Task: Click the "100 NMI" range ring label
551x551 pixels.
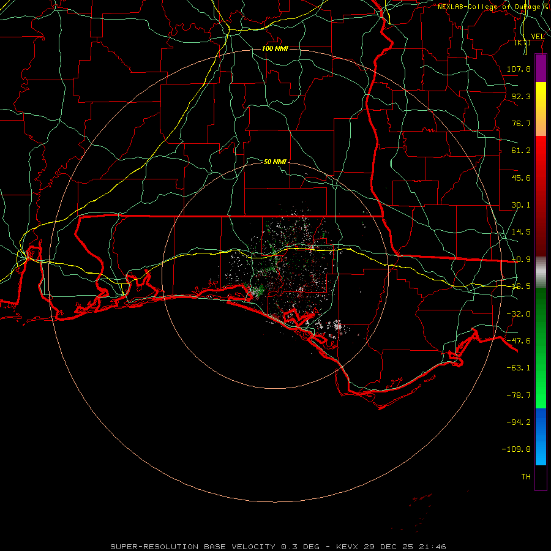Action: [x=275, y=48]
